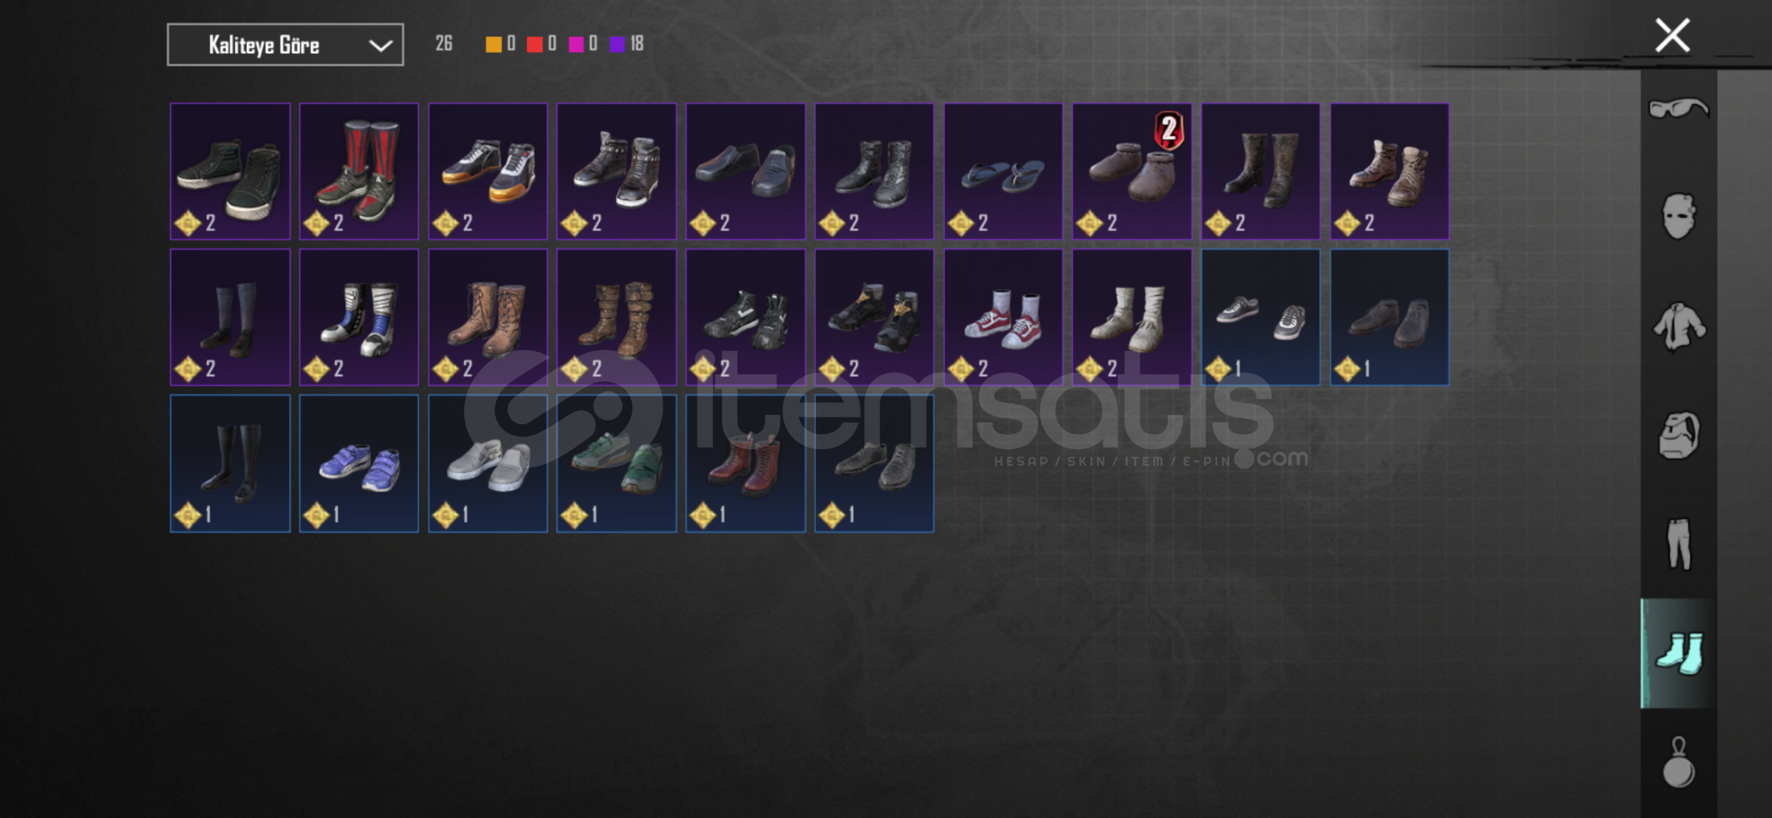Switch to the backpack category icon
Image resolution: width=1772 pixels, height=818 pixels.
(x=1679, y=435)
